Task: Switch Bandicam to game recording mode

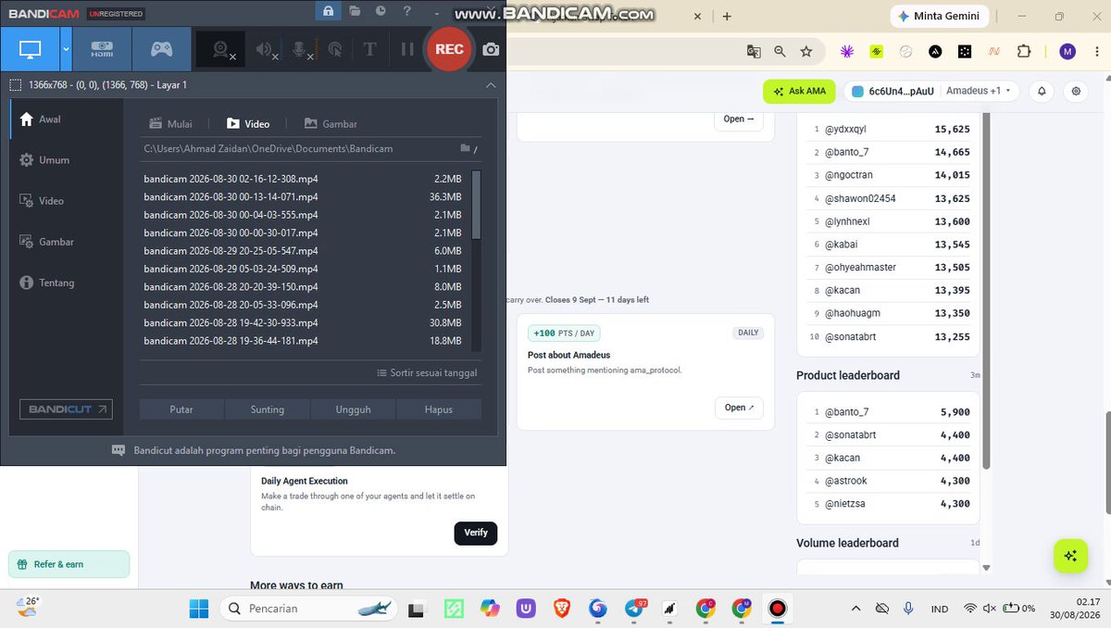Action: (x=162, y=49)
